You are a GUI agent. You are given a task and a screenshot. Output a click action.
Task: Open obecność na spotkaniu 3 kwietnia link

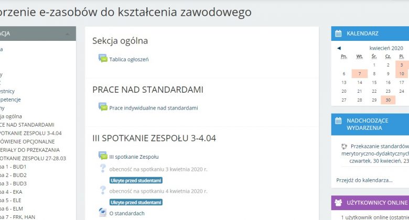[x=158, y=169]
